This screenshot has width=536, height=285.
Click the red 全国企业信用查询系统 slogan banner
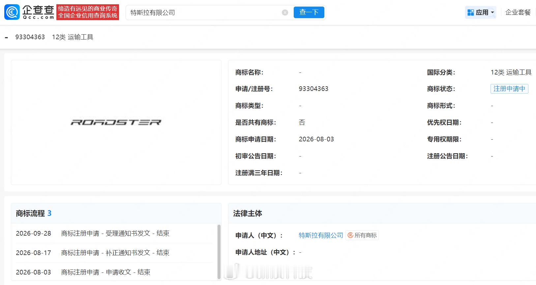coord(88,12)
